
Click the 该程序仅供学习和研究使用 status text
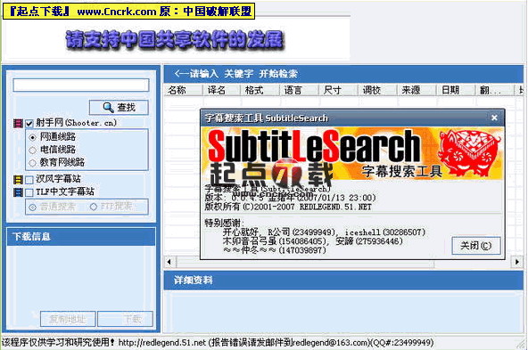[58, 343]
